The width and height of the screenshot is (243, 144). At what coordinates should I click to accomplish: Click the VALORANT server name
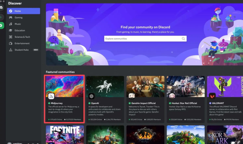click(x=218, y=103)
